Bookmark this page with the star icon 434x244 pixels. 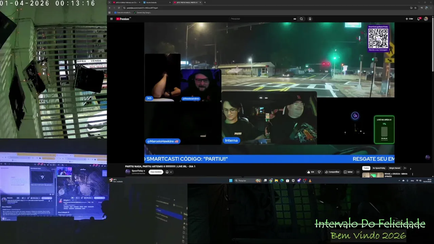[x=415, y=8]
